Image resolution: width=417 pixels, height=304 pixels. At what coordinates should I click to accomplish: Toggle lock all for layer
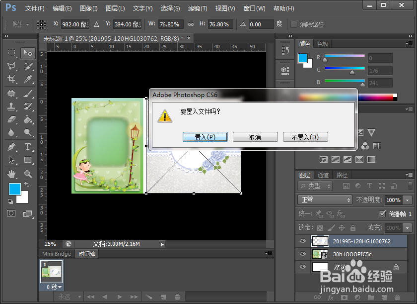point(353,228)
